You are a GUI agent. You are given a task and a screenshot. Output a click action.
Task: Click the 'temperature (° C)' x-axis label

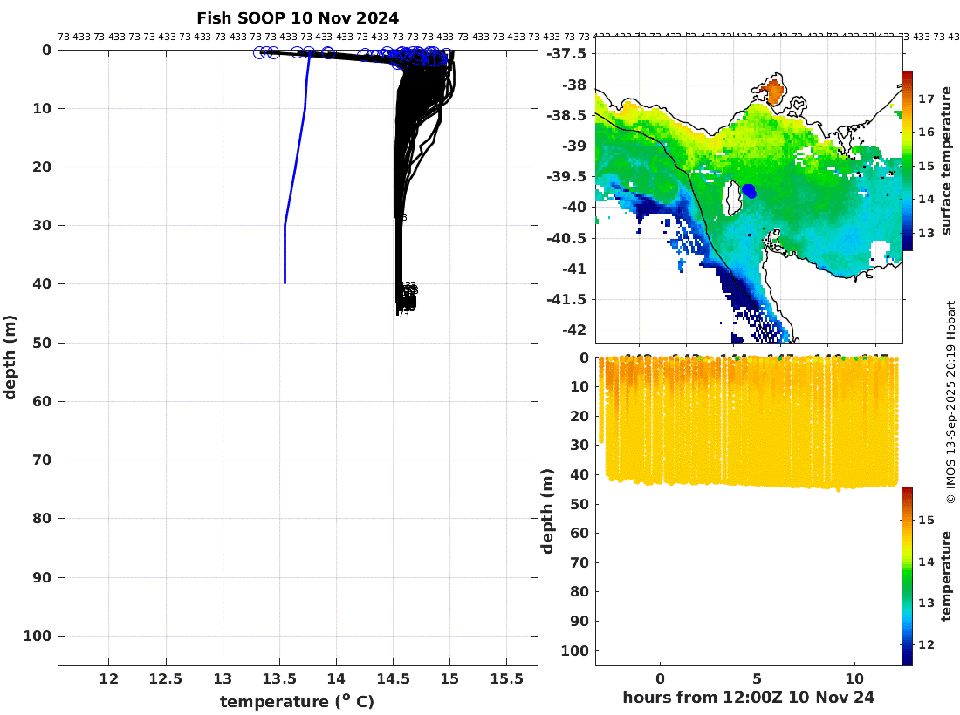(x=297, y=702)
